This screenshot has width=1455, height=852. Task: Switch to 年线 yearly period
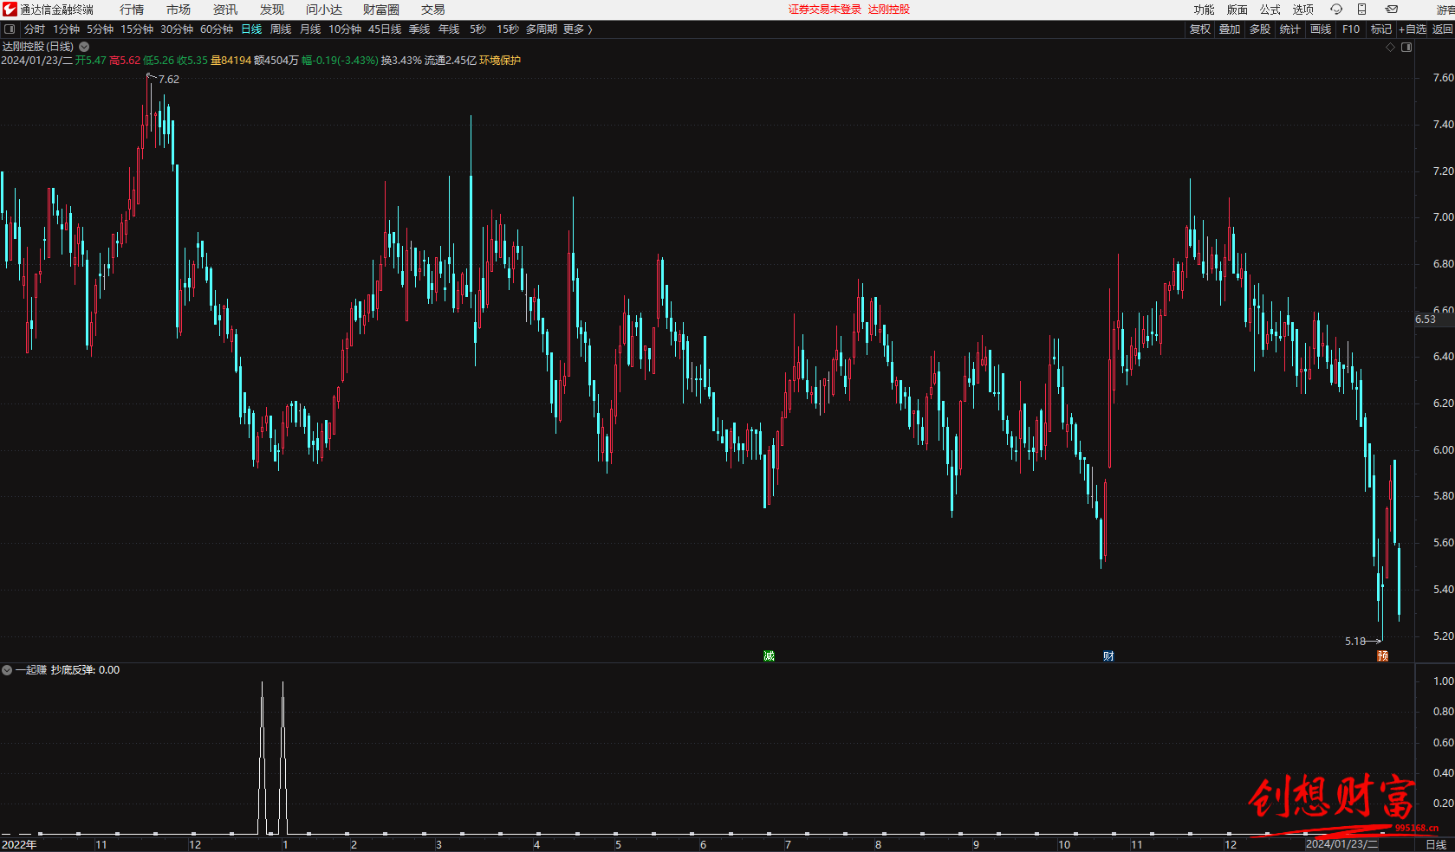point(449,29)
